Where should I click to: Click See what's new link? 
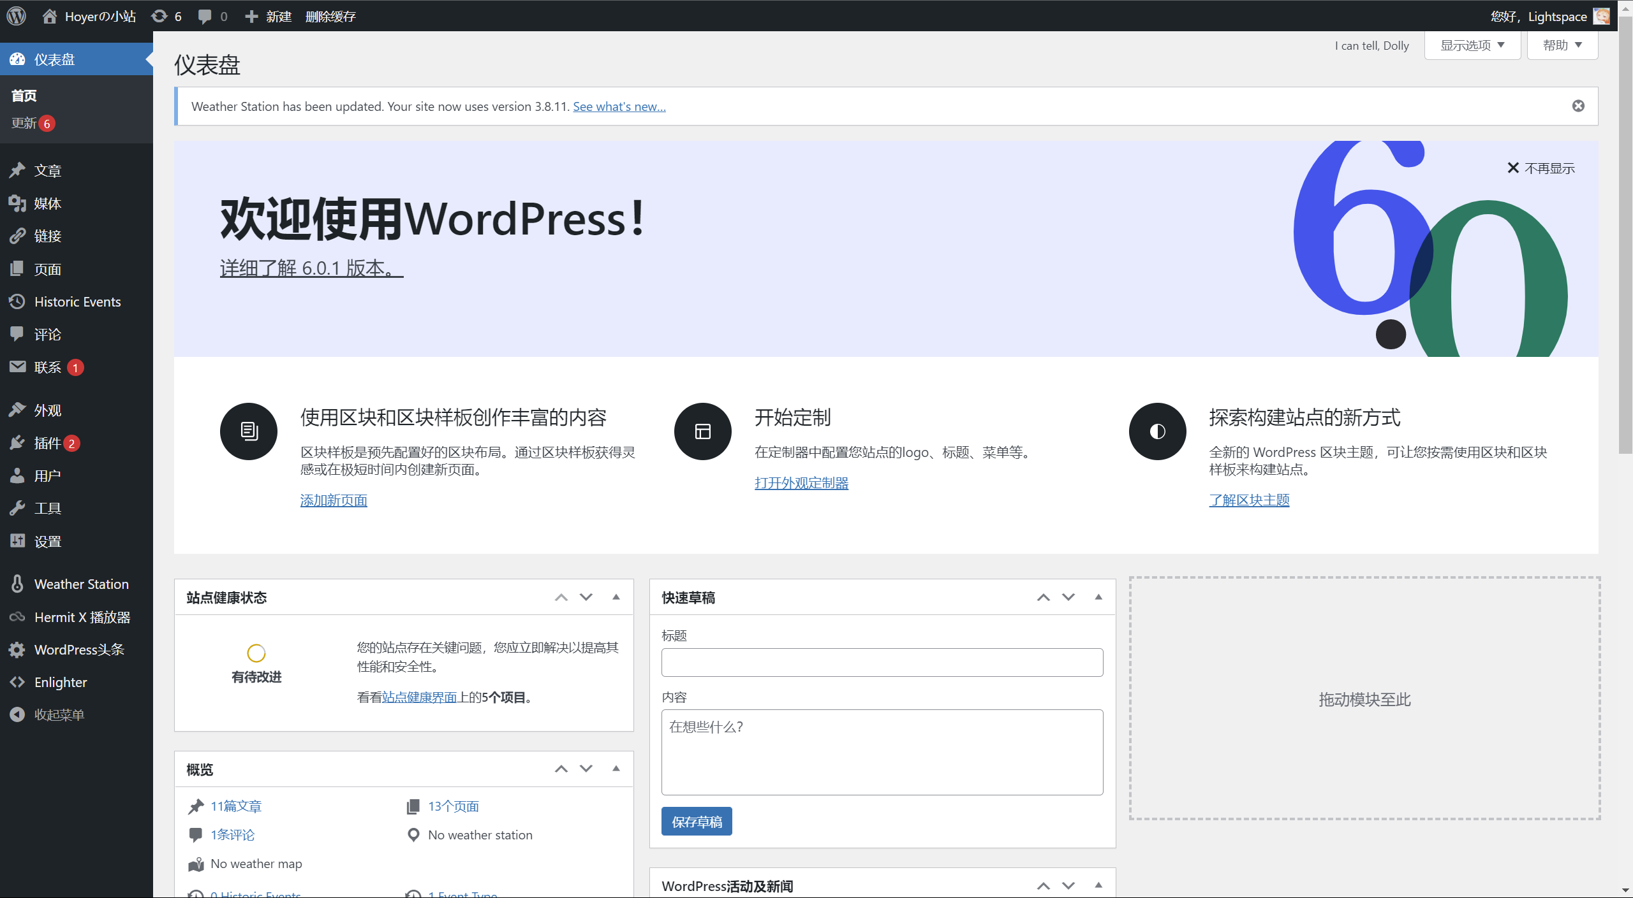619,106
